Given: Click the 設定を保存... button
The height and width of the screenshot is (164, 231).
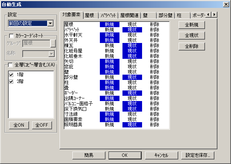Looking at the screenshot, I should click(198, 155).
